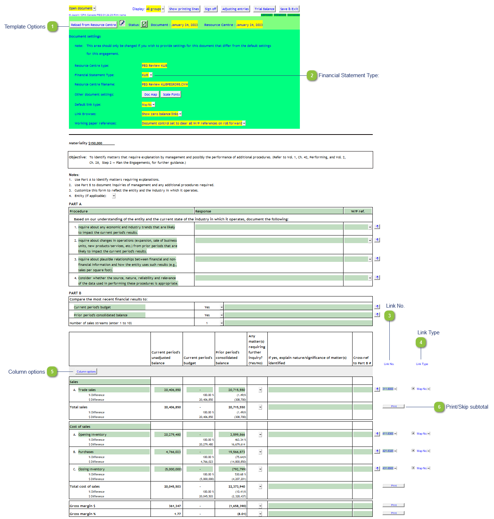Open Default link type Map No dropdown
Image resolution: width=494 pixels, height=519 pixels.
coord(153,105)
